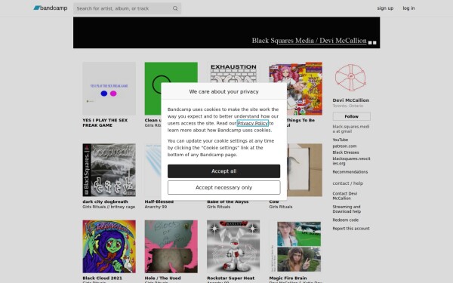The height and width of the screenshot is (283, 453).
Task: Click the YES I PLAY THE SEX FREAK GAME title
Action: pyautogui.click(x=105, y=123)
